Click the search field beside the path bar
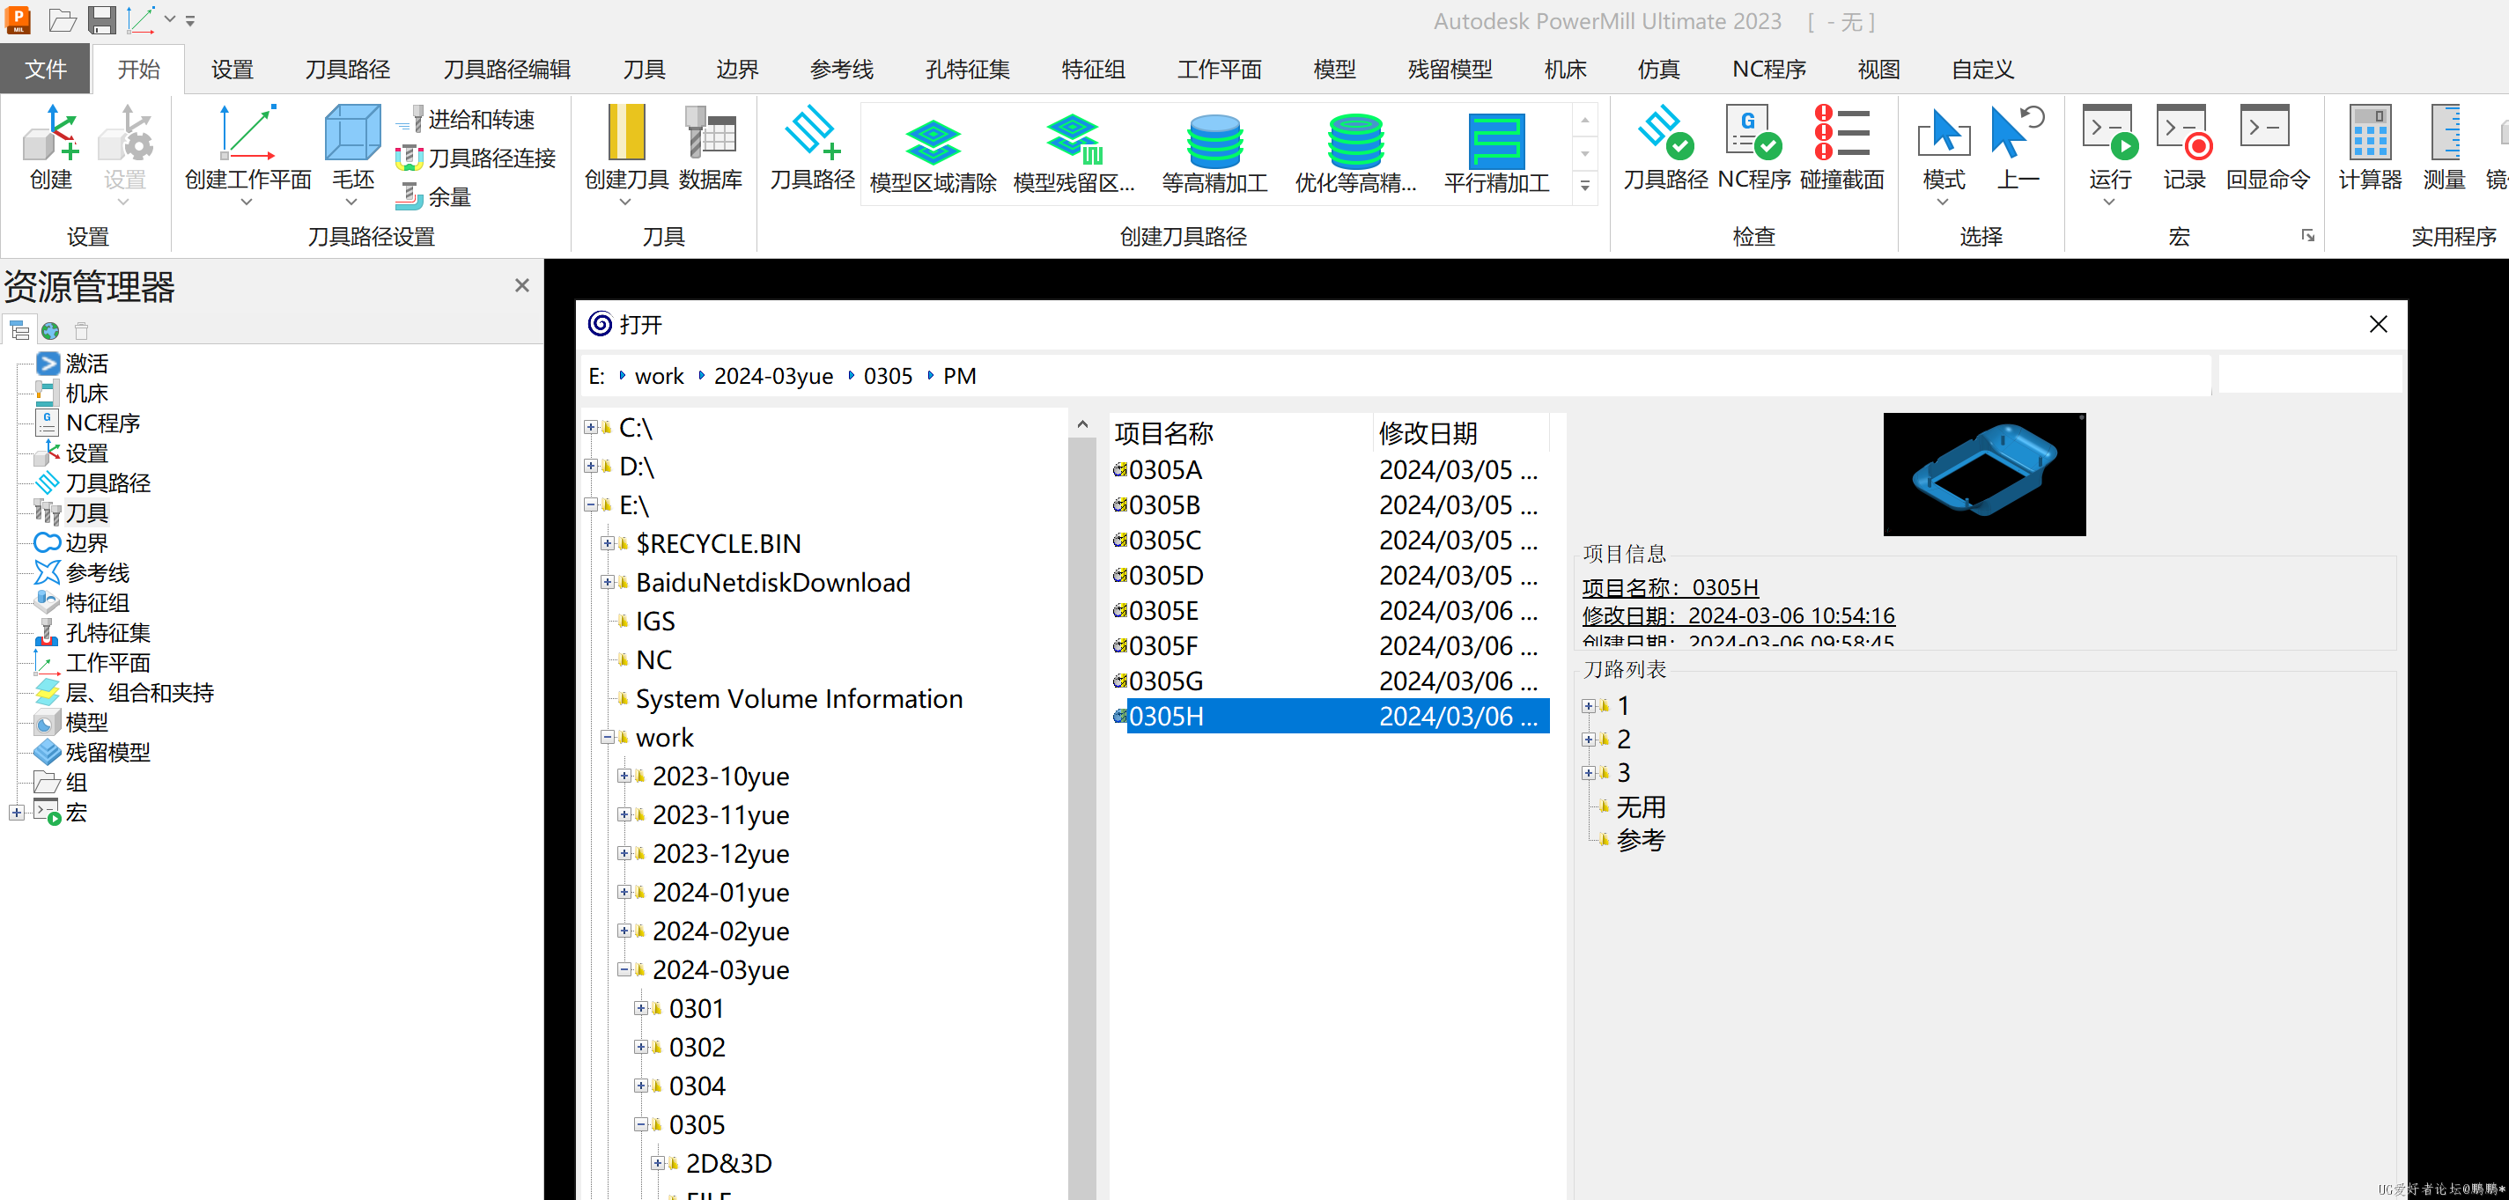The width and height of the screenshot is (2509, 1200). coord(2308,375)
